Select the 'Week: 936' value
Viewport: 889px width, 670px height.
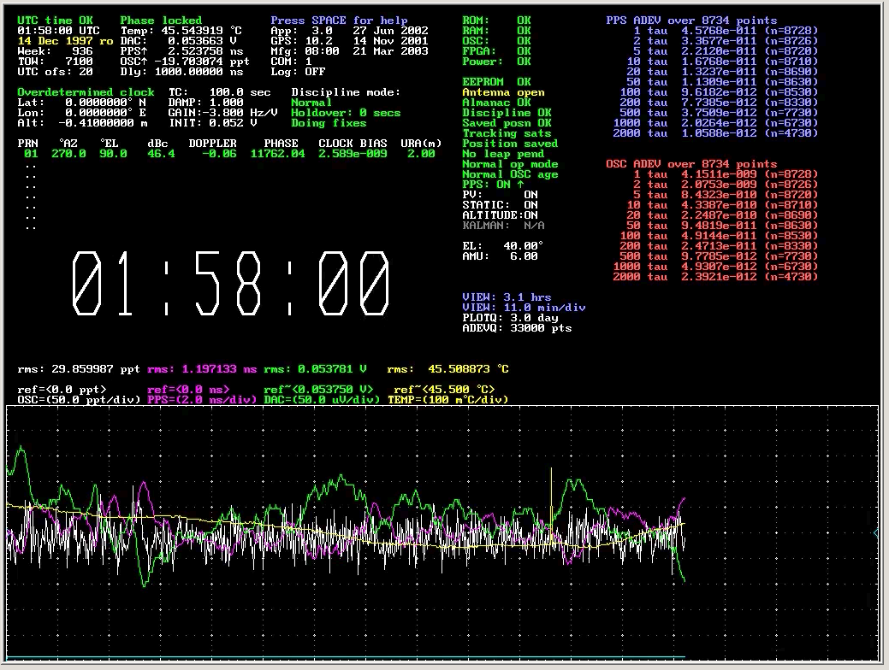point(55,51)
